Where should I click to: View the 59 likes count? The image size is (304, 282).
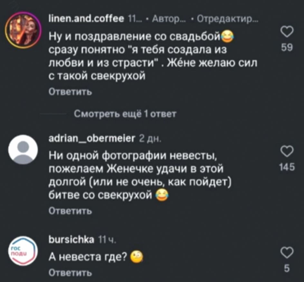tap(287, 47)
